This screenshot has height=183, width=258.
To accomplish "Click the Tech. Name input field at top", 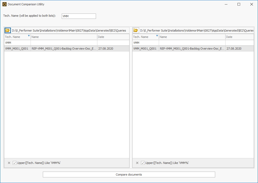I will click(x=78, y=16).
